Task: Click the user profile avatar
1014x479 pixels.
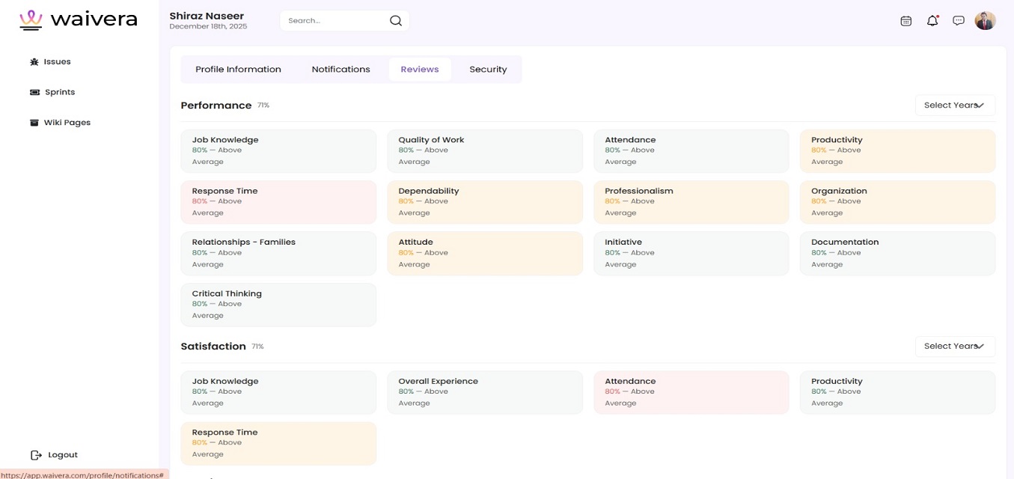Action: [x=985, y=21]
